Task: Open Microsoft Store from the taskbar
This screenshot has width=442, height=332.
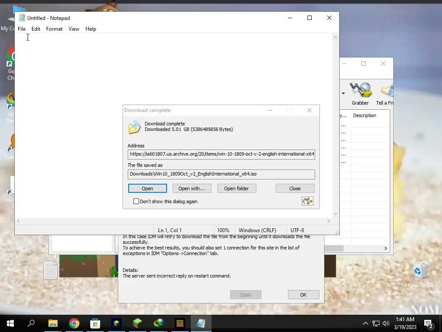Action: click(x=95, y=323)
